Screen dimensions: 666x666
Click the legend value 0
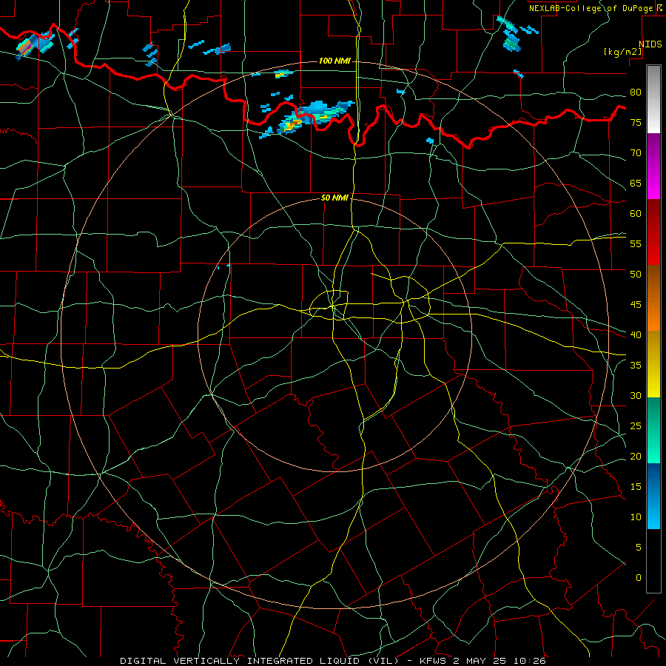[x=639, y=578]
